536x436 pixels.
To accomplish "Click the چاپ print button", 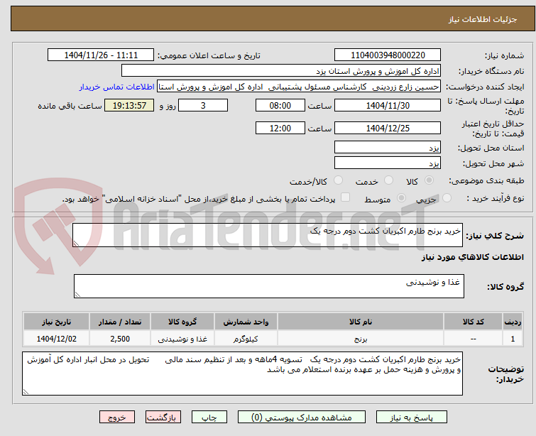I will tap(209, 418).
